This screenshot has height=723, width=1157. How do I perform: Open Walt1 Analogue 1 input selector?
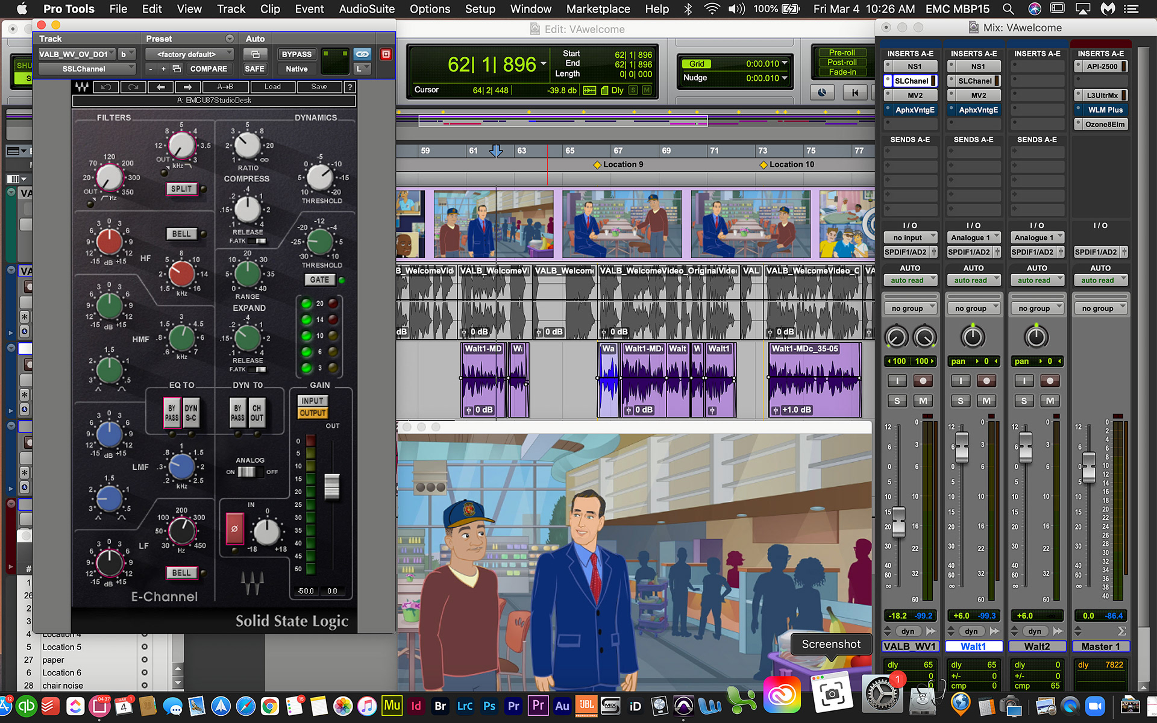[x=973, y=237]
